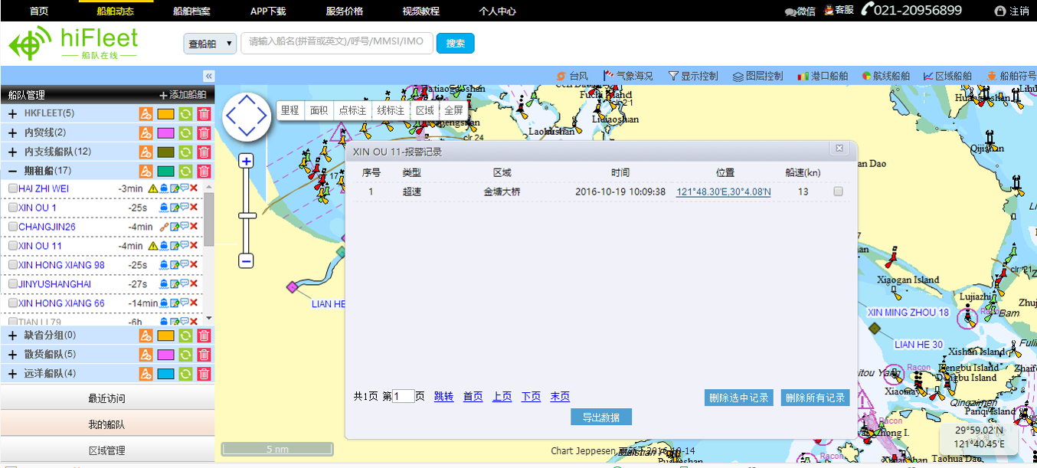Collapse the left panel with the double-arrow icon
The height and width of the screenshot is (468, 1037).
(x=208, y=76)
